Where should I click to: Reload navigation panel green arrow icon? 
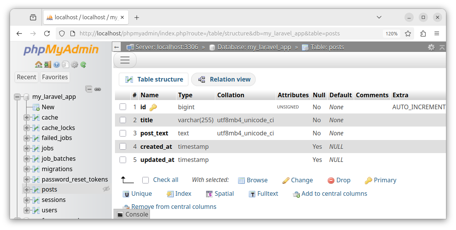pyautogui.click(x=83, y=65)
